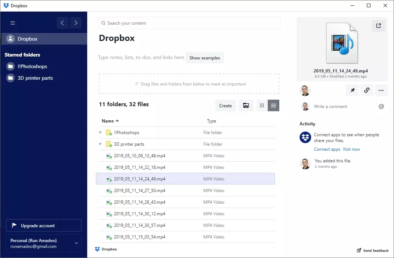The height and width of the screenshot is (258, 394).
Task: Switch to list view
Action: point(273,105)
